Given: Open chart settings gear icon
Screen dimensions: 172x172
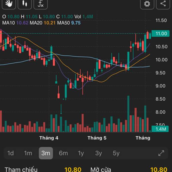Looking at the screenshot, I should [x=147, y=4].
